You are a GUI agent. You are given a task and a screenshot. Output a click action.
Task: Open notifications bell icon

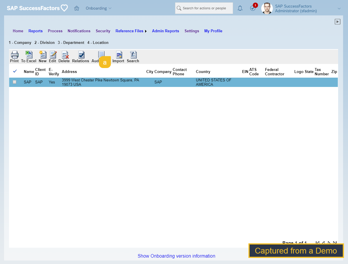point(240,8)
